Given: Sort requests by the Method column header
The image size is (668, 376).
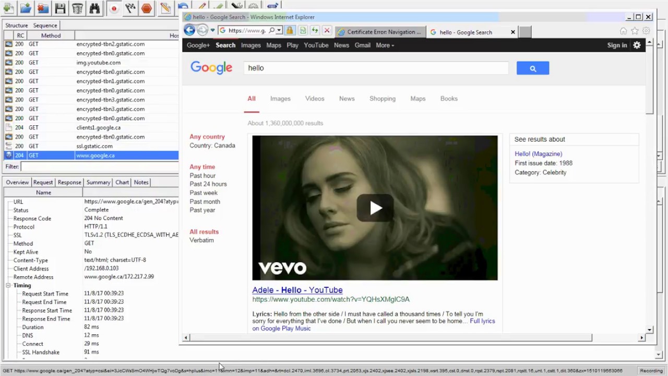Looking at the screenshot, I should coord(51,36).
